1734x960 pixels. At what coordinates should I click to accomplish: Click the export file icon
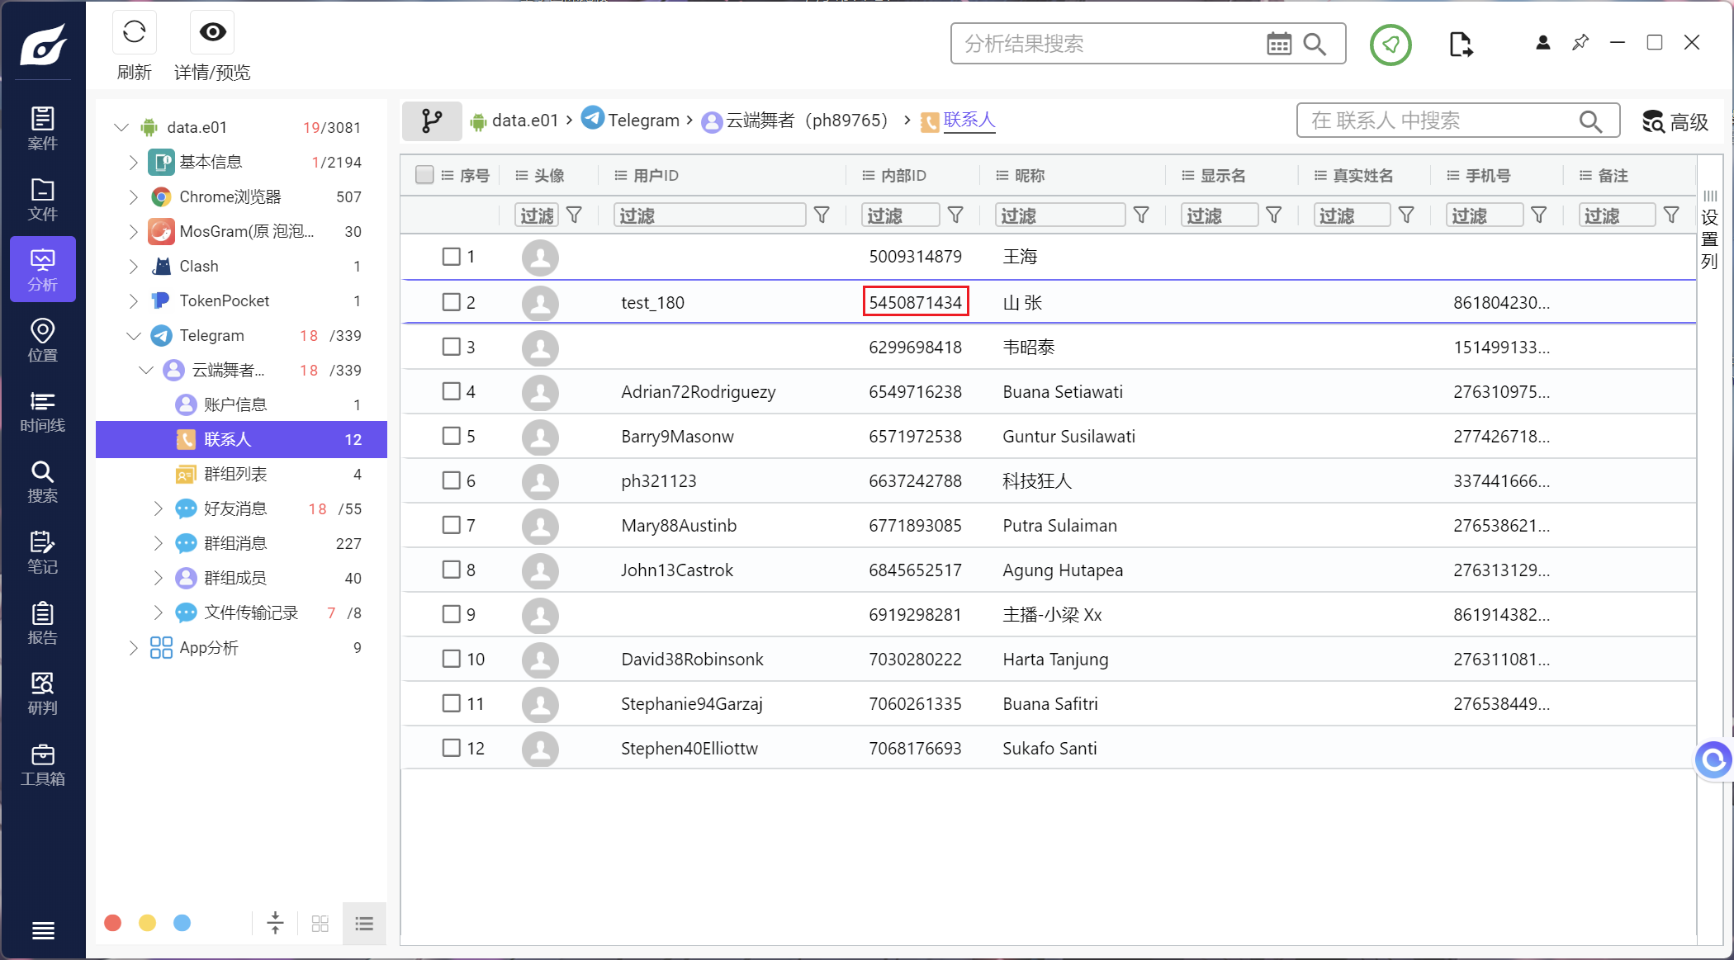pyautogui.click(x=1461, y=44)
